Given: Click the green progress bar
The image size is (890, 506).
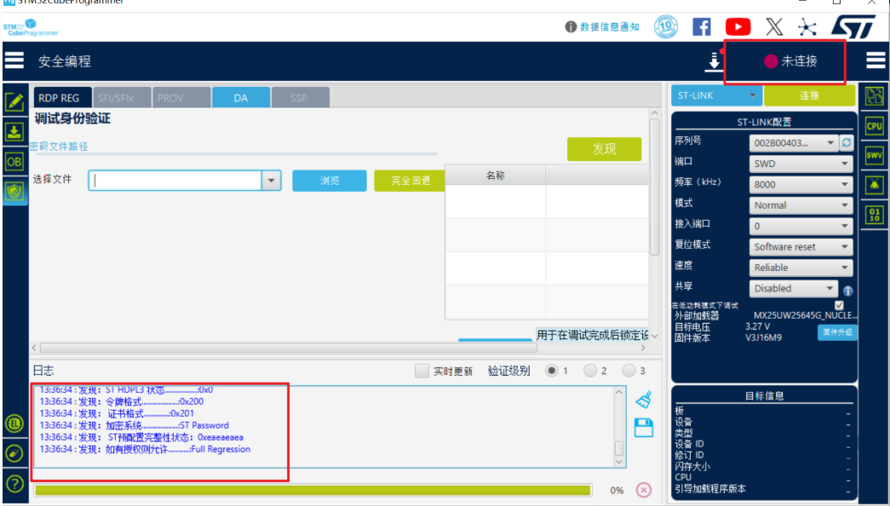Looking at the screenshot, I should (x=312, y=490).
